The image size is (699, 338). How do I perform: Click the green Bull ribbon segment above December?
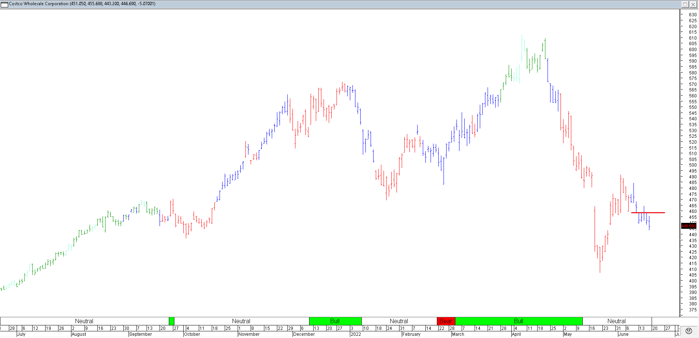coord(335,321)
